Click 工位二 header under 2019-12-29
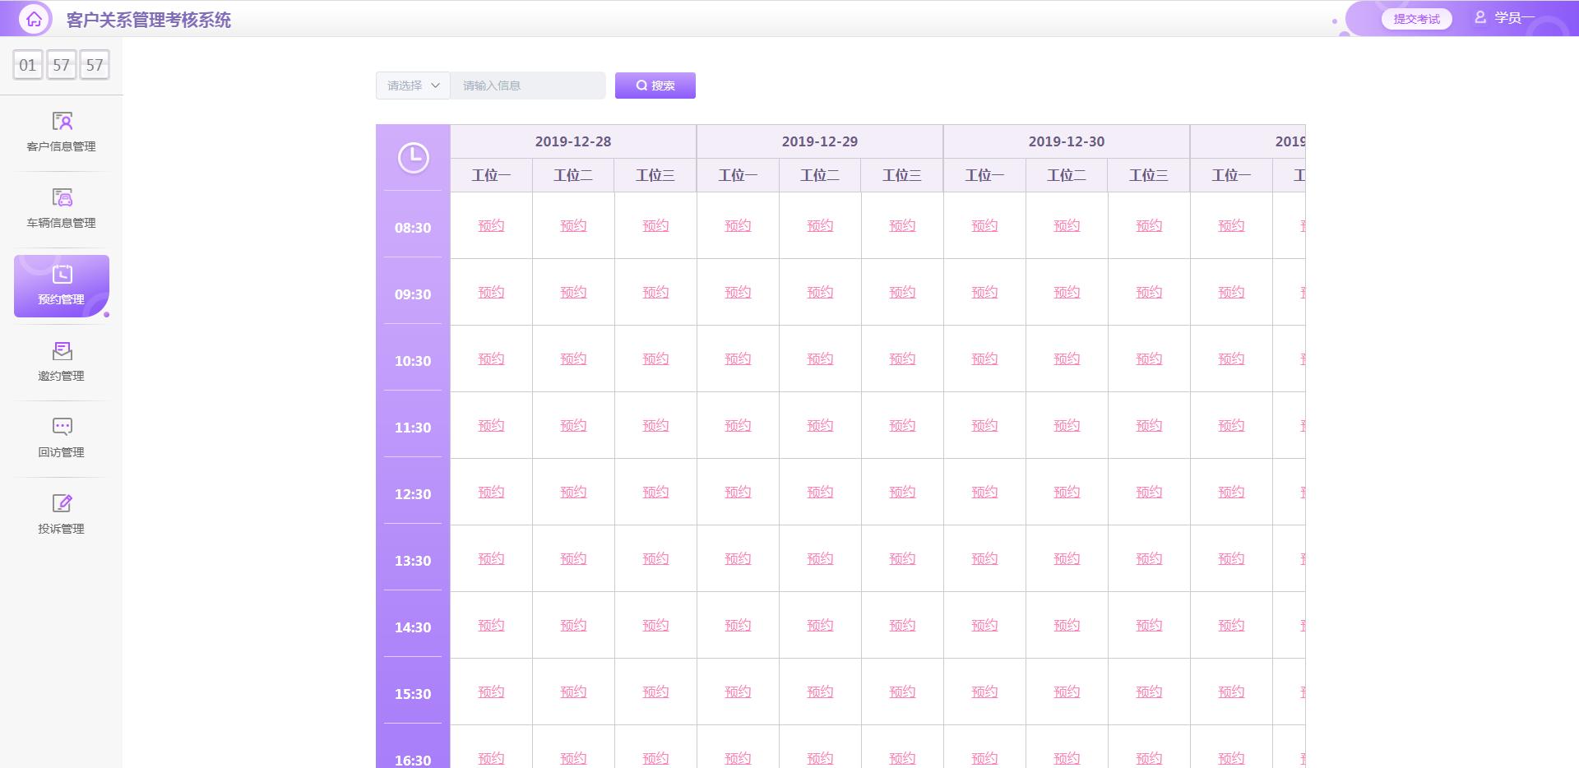1579x768 pixels. [820, 175]
